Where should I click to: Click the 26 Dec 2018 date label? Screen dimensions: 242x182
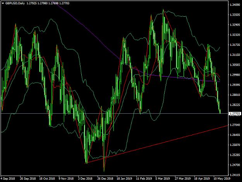tap(105, 179)
